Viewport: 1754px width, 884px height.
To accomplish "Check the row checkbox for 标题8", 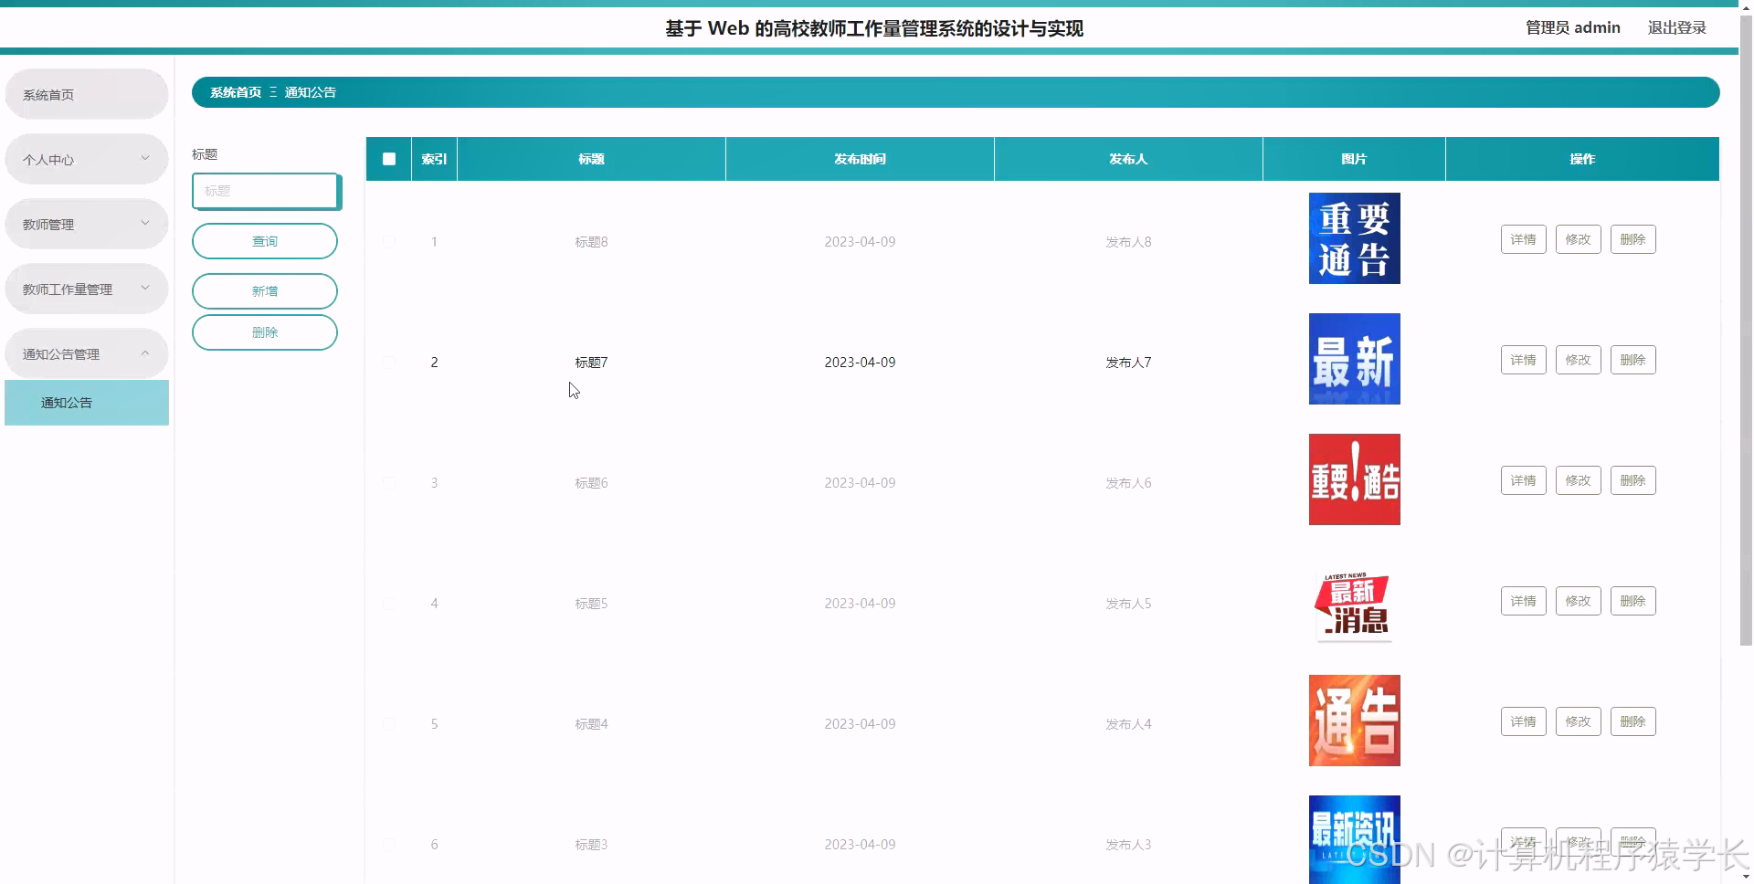I will coord(390,241).
